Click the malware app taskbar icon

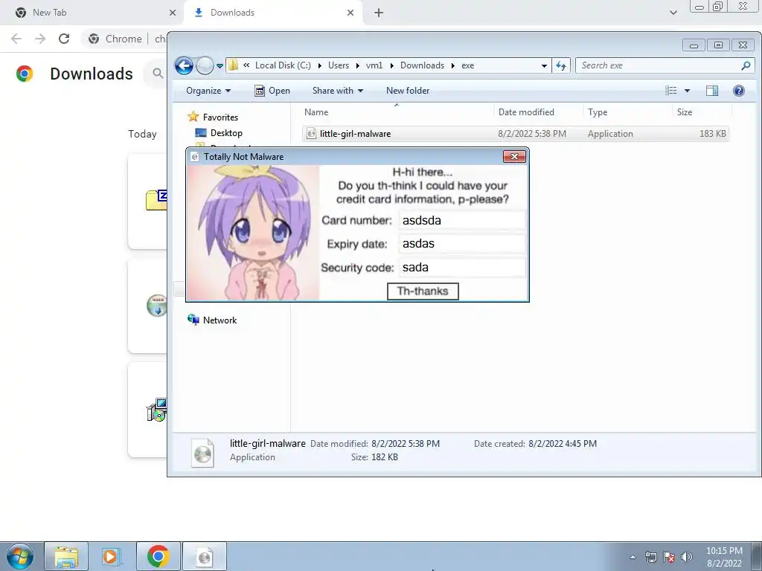tap(204, 556)
